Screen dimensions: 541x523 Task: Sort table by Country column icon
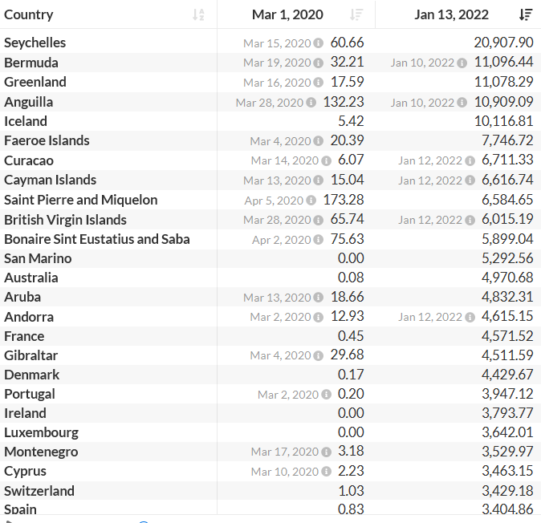[x=199, y=14]
